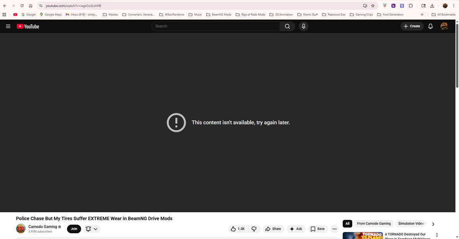Ask about this video
This screenshot has width=459, height=239.
(x=296, y=229)
